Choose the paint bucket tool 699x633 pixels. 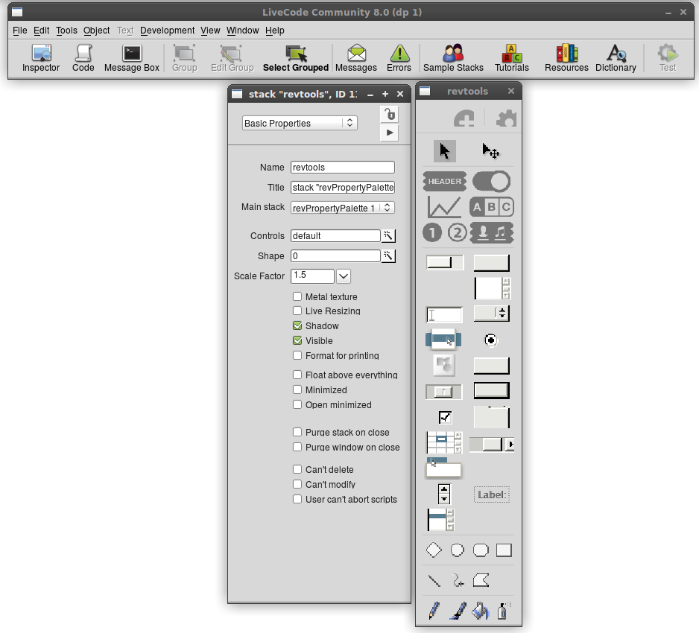[x=481, y=611]
